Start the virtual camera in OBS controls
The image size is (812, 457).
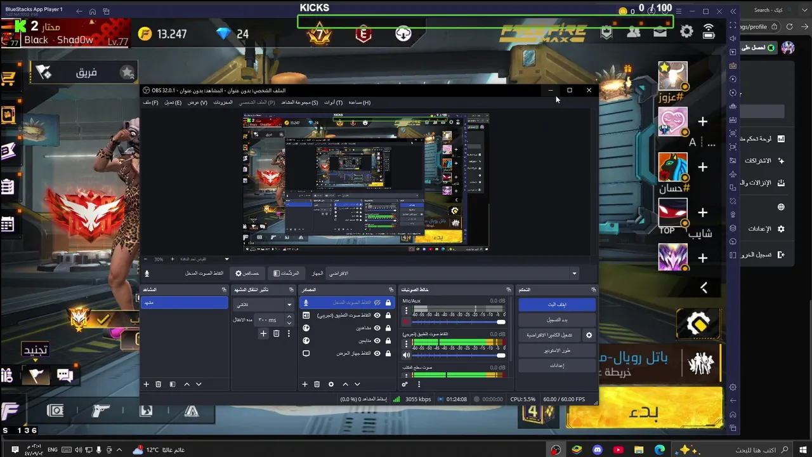click(550, 335)
